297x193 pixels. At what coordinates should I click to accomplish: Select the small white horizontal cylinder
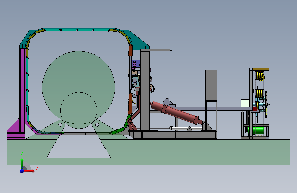[x=187, y=128]
